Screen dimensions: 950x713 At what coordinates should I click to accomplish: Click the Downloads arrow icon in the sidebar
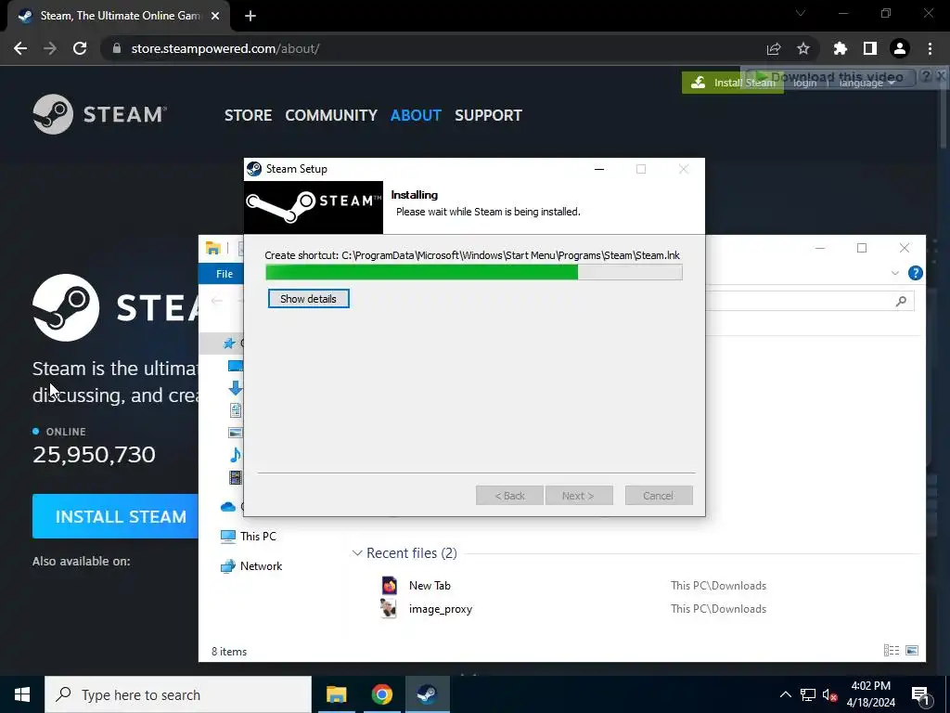pos(236,388)
